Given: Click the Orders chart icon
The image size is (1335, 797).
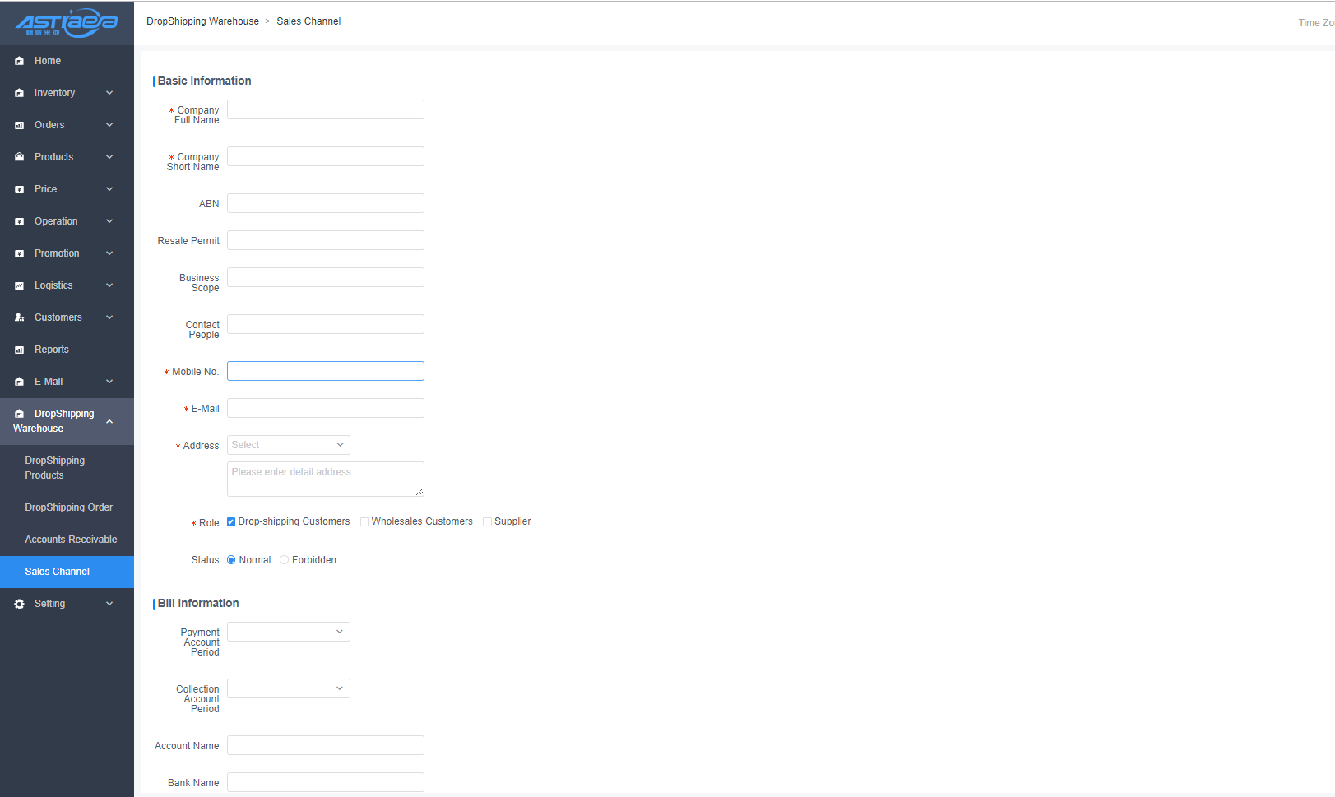Looking at the screenshot, I should point(20,125).
